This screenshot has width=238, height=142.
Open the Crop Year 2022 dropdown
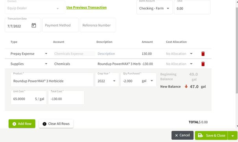114,81
